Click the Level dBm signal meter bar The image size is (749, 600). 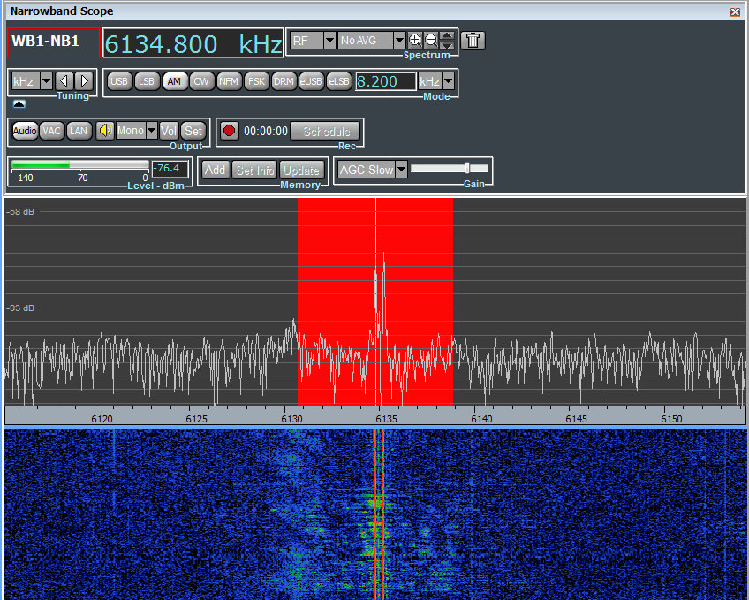[x=80, y=165]
